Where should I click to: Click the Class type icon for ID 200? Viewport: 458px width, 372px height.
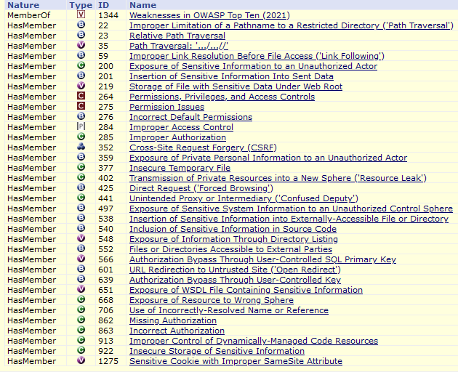pos(81,65)
